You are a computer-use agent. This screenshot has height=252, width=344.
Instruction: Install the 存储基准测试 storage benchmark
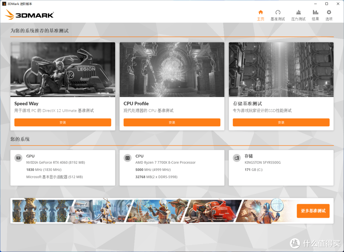281,122
